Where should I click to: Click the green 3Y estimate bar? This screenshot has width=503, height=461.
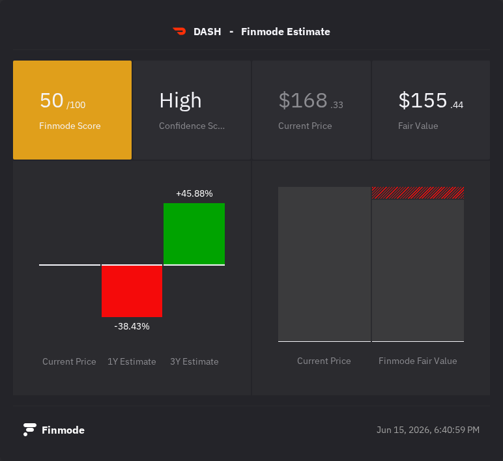tap(194, 234)
